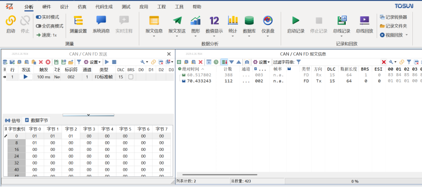Click the collapse chevron above 数据字节 tabs
Screen dimensions: 422x187
pos(88,115)
